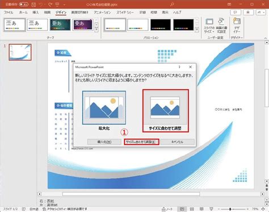The height and width of the screenshot is (212, 269).
Task: Click the Record button at ribbon right
Action: (x=248, y=12)
